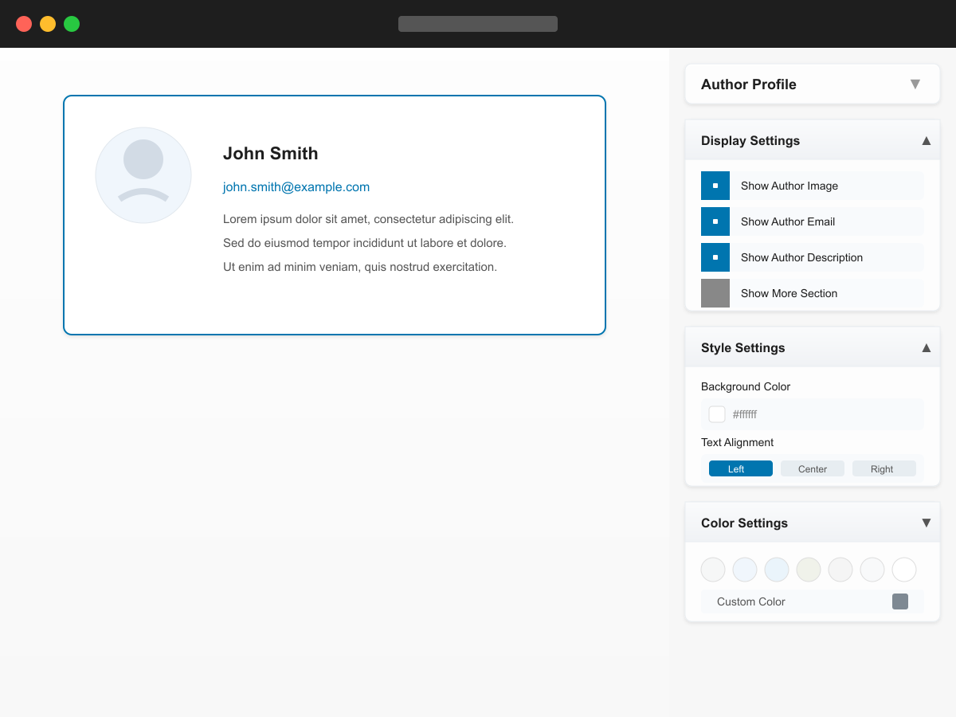
Task: Uncheck the Show Author Image checkbox
Action: click(715, 186)
